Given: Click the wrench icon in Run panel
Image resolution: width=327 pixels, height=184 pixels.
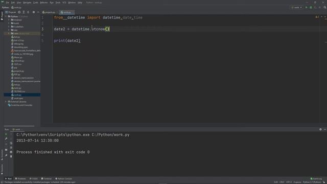Looking at the screenshot, I should (6, 139).
